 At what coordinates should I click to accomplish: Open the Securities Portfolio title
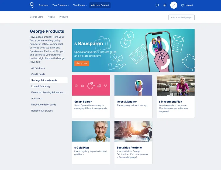pos(129,148)
